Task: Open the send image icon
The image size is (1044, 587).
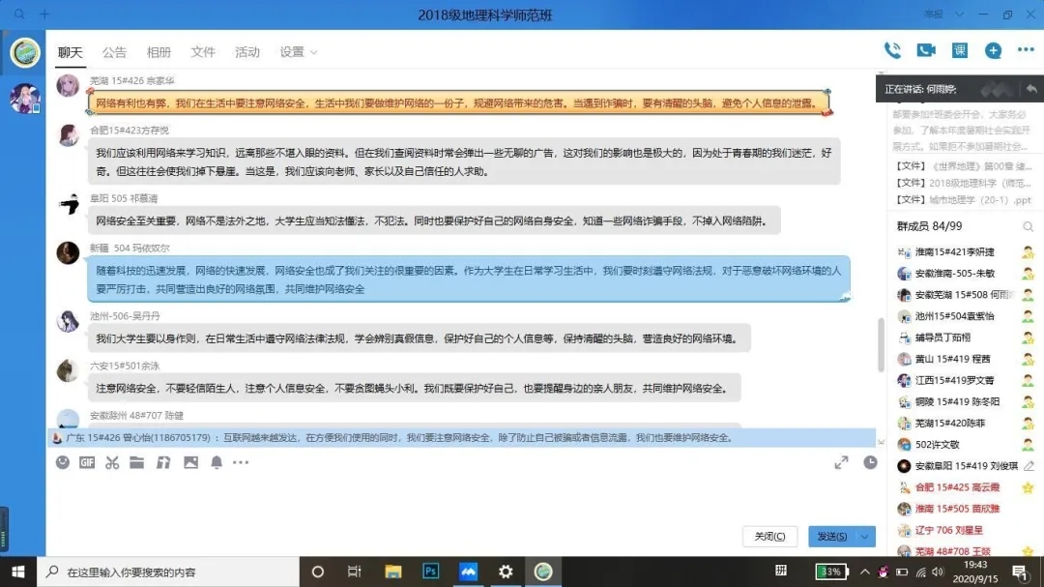Action: click(x=190, y=463)
